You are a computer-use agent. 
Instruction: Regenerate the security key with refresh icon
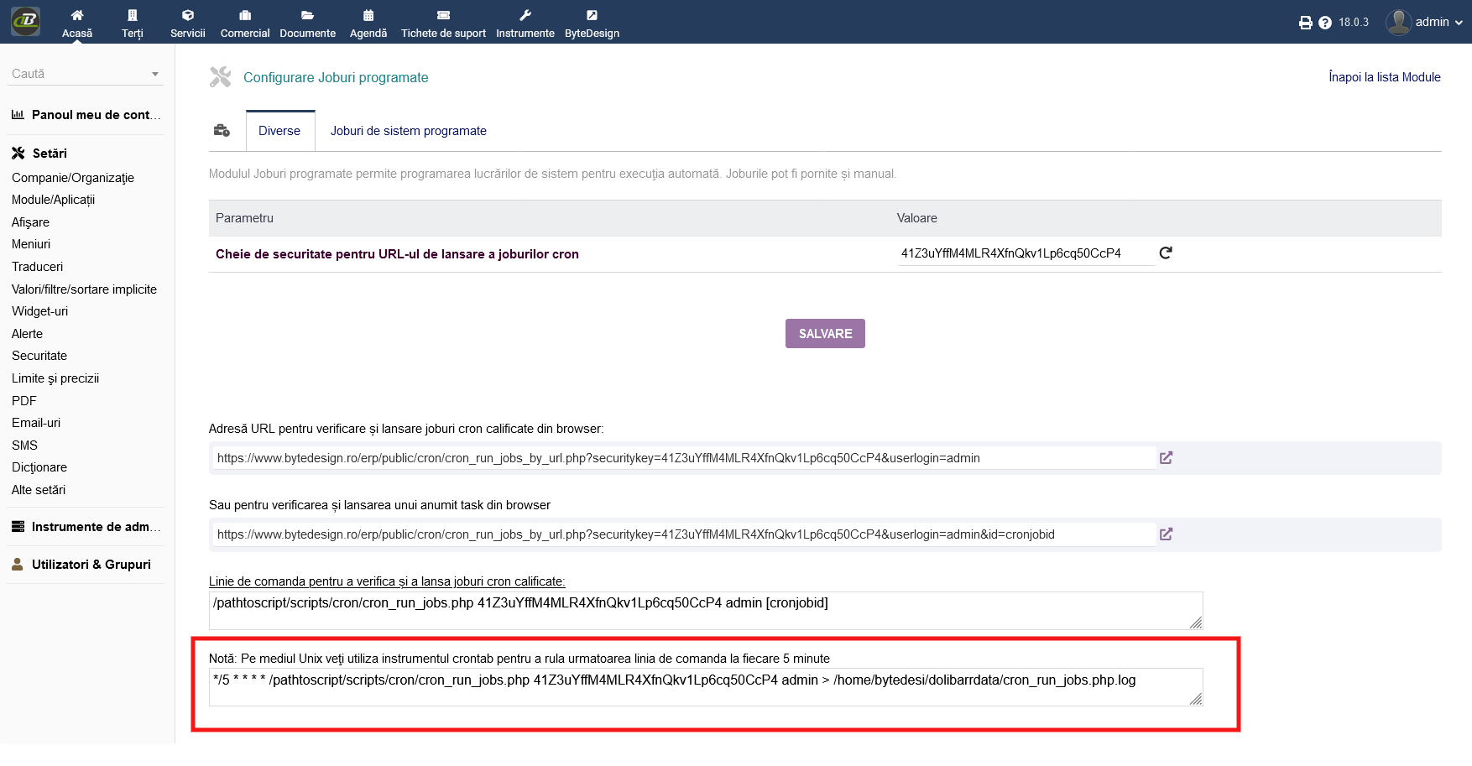1166,253
